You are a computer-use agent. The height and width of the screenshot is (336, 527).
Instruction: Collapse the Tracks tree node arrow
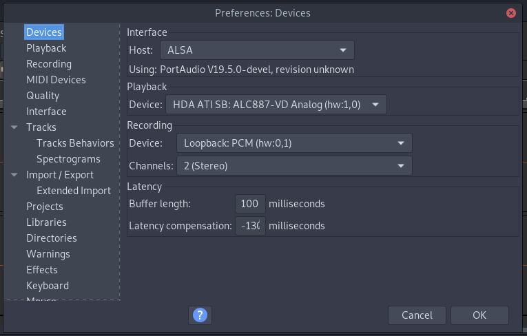(14, 127)
